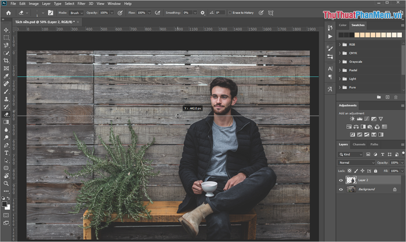Select the Hand tool
This screenshot has height=242, width=406.
click(6, 176)
